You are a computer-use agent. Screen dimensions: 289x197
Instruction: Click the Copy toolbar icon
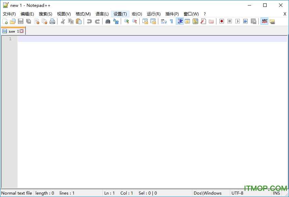pyautogui.click(x=71, y=21)
